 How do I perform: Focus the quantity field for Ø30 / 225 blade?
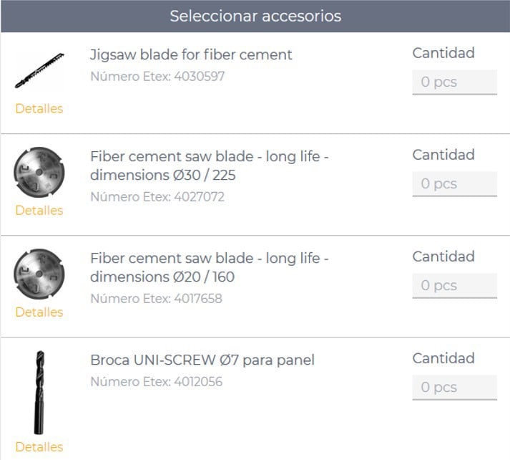pyautogui.click(x=454, y=184)
